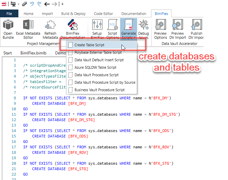Switch to the Build & Deploy tab

(x=73, y=14)
